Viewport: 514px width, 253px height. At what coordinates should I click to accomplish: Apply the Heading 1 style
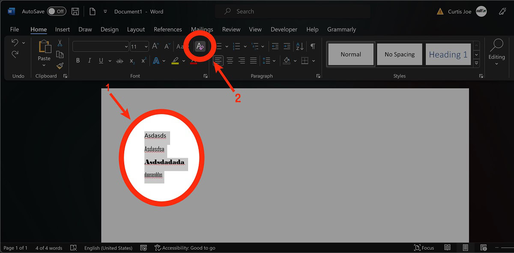click(448, 54)
